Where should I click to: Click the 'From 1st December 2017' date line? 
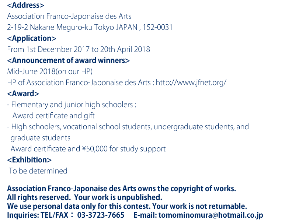click(79, 50)
